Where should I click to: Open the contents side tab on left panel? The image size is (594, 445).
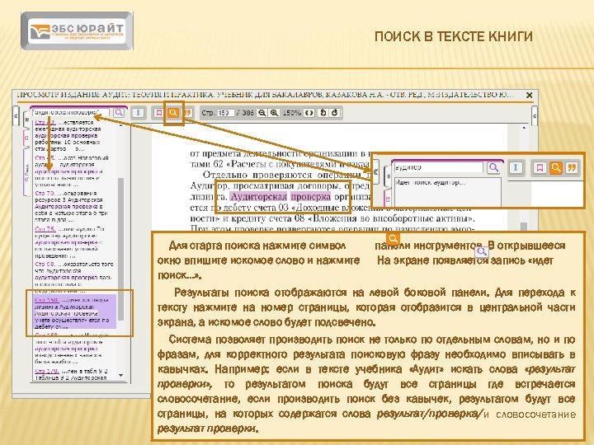[x=26, y=119]
